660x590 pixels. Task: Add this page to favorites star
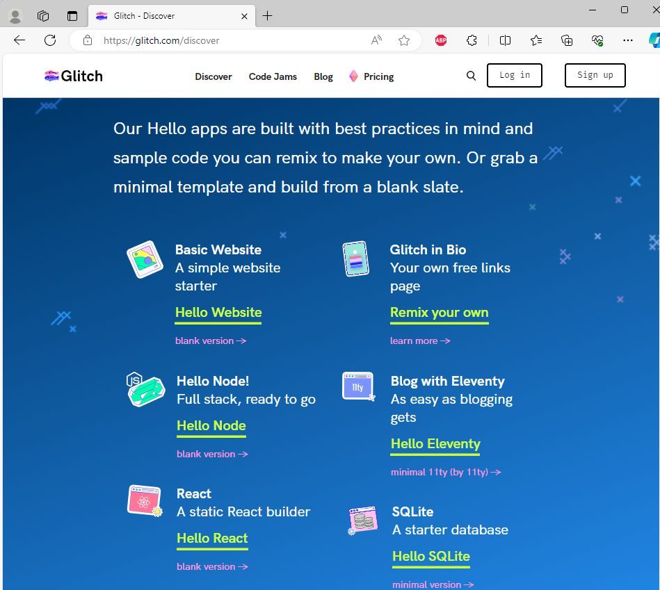(x=404, y=40)
